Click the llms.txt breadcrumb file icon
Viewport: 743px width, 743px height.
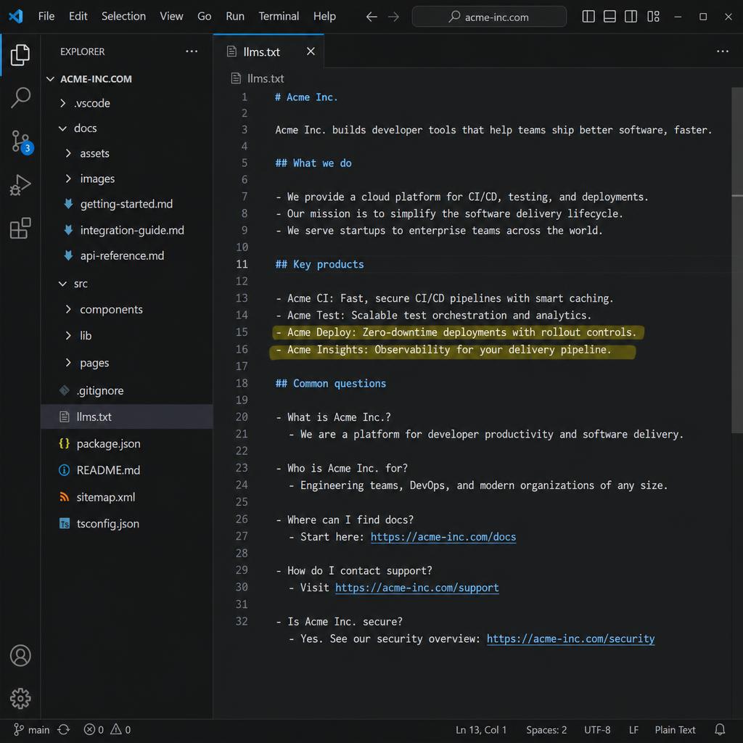tap(236, 78)
